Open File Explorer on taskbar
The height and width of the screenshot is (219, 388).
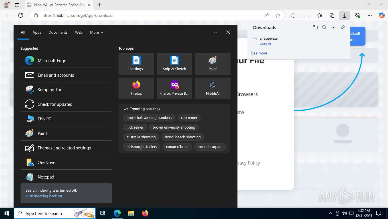click(x=131, y=213)
